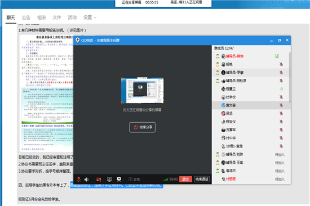Image resolution: width=310 pixels, height=206 pixels.
Task: Click avatar of 方赛军
Action: (223, 130)
